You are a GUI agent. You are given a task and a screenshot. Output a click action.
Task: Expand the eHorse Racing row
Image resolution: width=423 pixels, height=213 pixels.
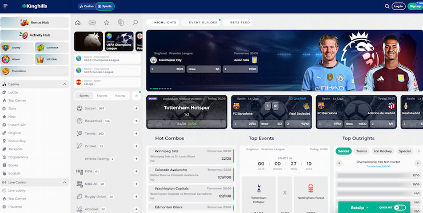tap(136, 159)
